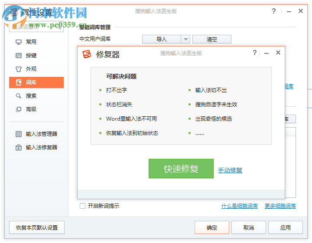Focus the 搜索设置项 search field

(x=36, y=26)
